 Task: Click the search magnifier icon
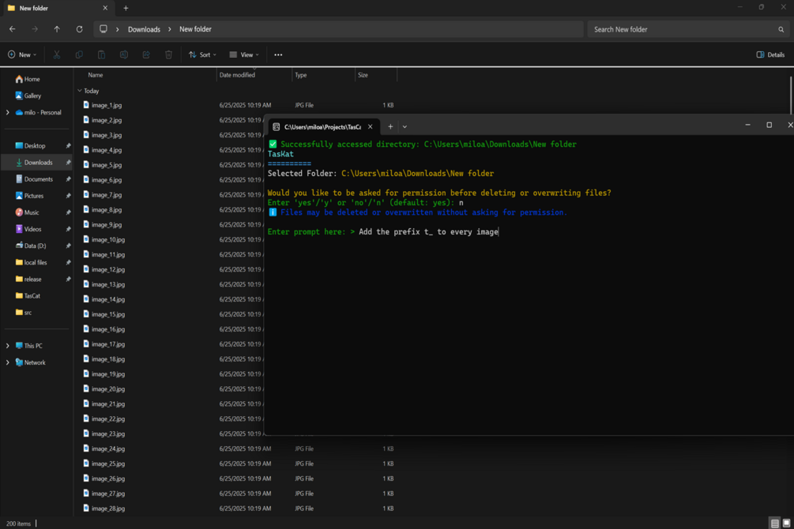781,29
